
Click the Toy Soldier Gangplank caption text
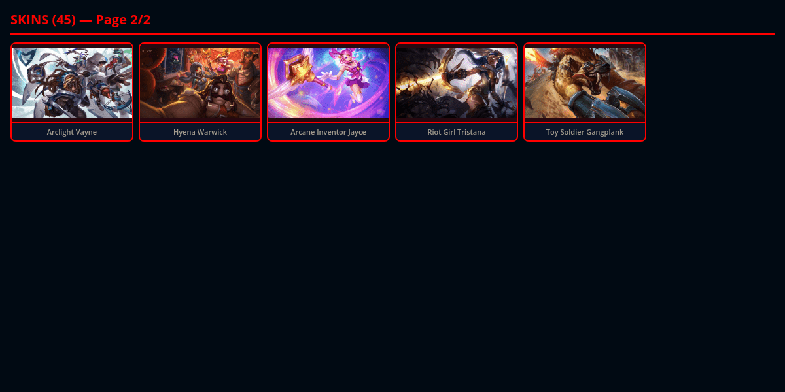click(585, 132)
